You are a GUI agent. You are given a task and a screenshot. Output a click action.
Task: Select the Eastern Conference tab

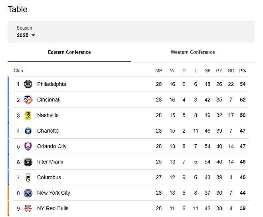(x=69, y=52)
